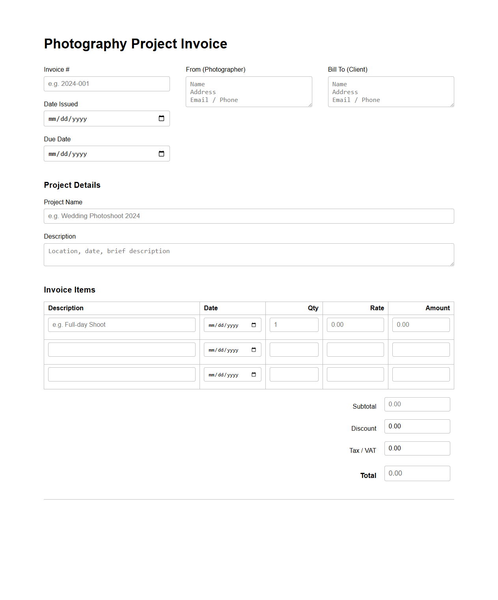Select the Tax / VAT value field
The height and width of the screenshot is (600, 498).
[x=417, y=448]
